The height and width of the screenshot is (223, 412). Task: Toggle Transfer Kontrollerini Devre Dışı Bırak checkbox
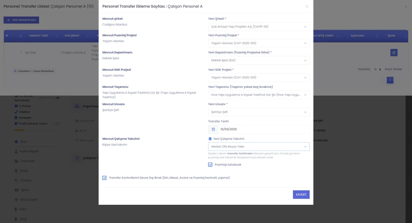[104, 178]
